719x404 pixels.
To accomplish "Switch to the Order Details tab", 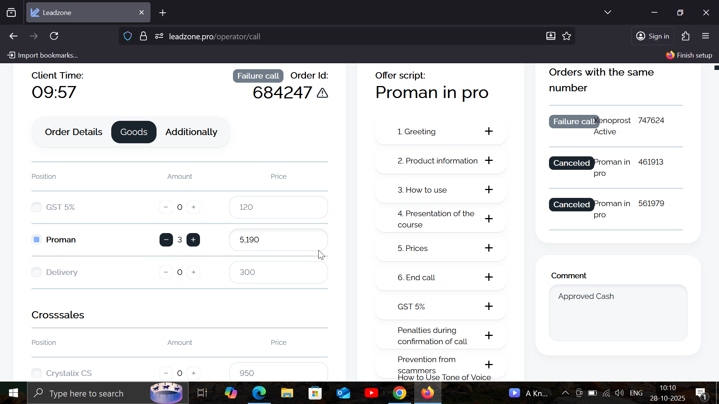I will click(73, 132).
